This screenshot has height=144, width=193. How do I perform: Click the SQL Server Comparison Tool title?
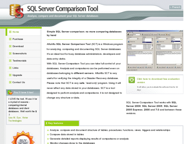[x=63, y=9]
